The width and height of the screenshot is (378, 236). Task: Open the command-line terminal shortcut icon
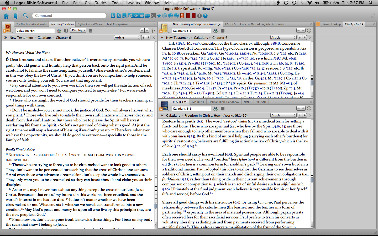click(x=153, y=16)
